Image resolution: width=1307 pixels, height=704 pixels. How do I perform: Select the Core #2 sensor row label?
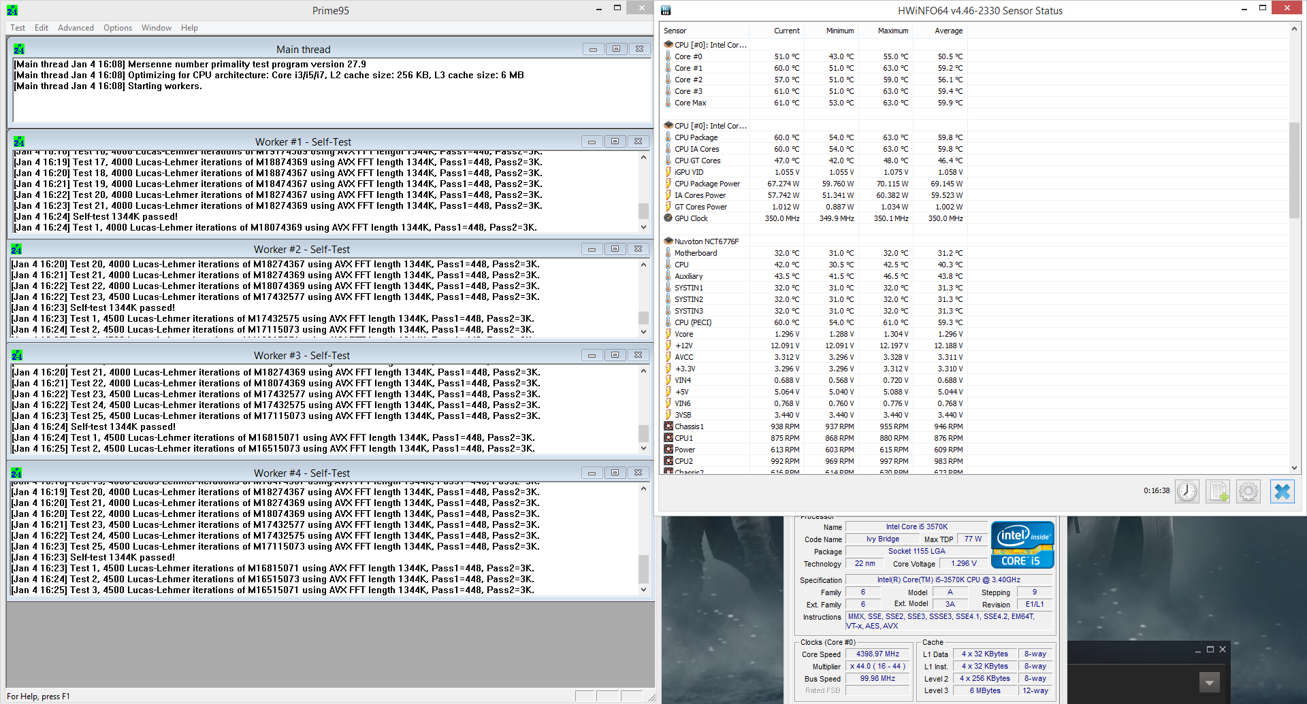688,80
